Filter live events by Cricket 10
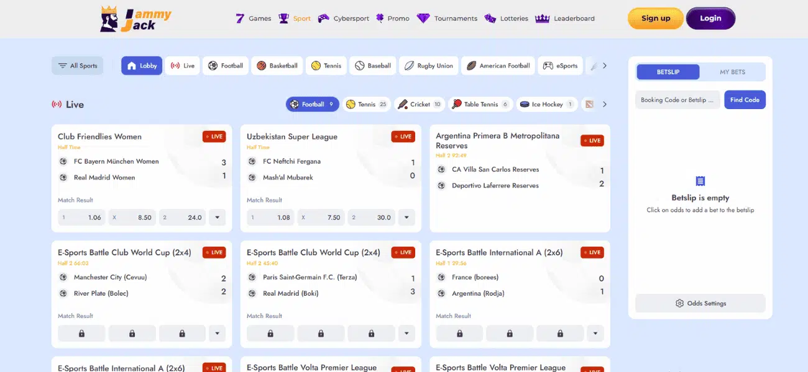The image size is (808, 372). (x=420, y=104)
